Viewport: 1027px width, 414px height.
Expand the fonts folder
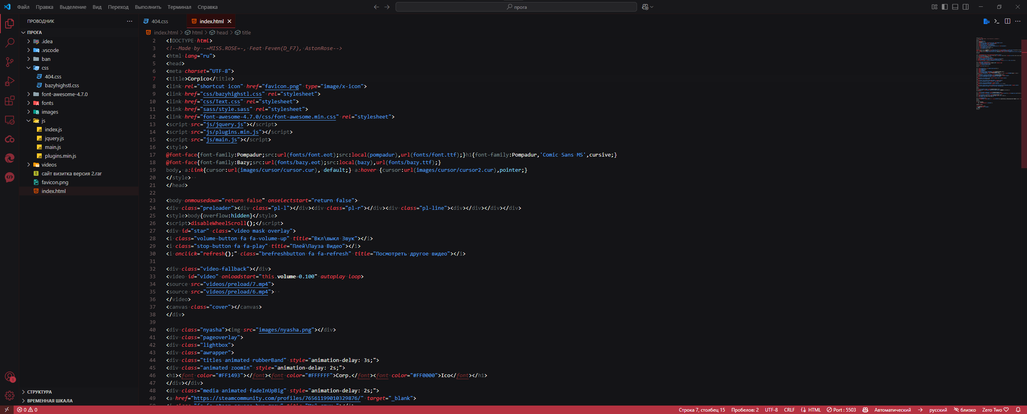[x=29, y=103]
